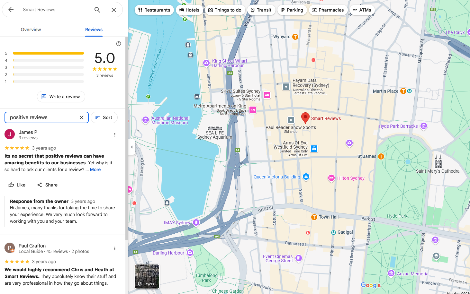Select Hilton Sydney hotel marker

[x=331, y=178]
